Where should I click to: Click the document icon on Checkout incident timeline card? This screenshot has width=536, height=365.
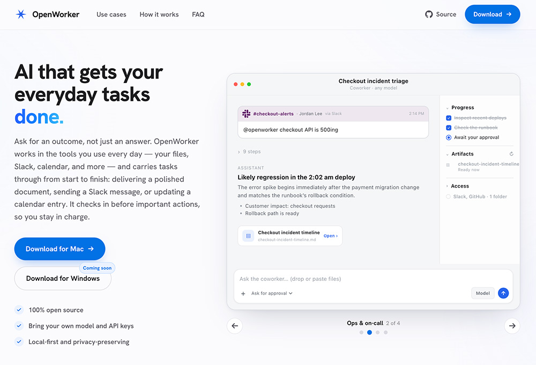click(248, 236)
